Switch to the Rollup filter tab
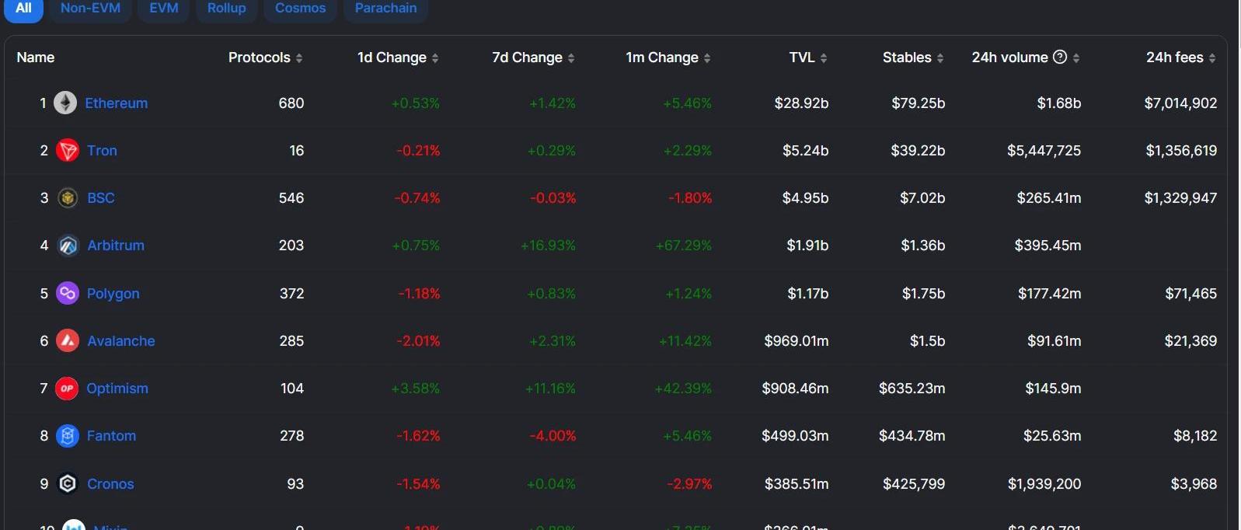Screen dimensions: 1241x530 pyautogui.click(x=227, y=9)
